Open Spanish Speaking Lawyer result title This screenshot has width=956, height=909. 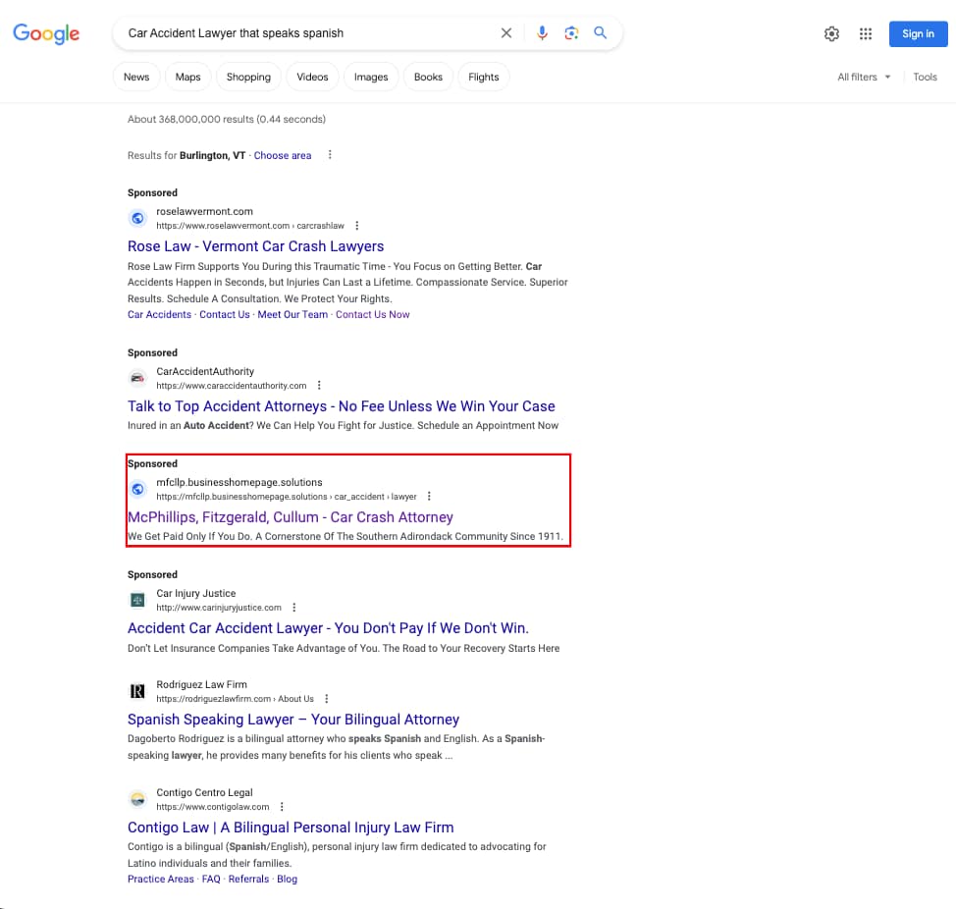pos(293,720)
